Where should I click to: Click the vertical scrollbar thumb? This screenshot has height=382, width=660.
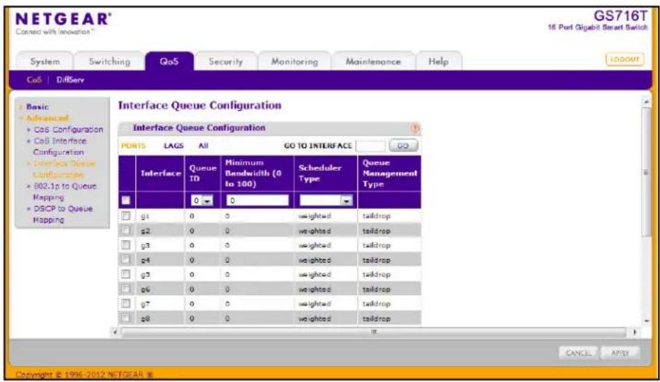pos(646,172)
